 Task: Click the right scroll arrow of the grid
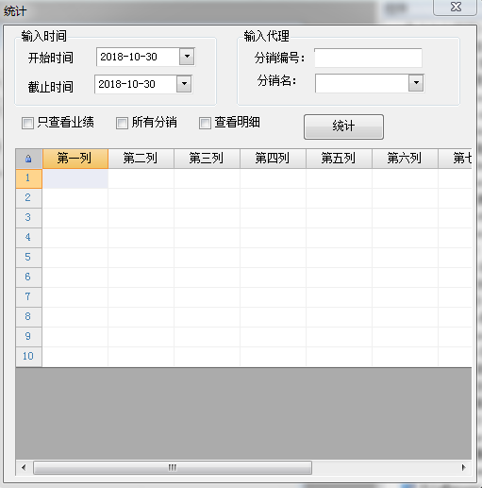coord(464,467)
